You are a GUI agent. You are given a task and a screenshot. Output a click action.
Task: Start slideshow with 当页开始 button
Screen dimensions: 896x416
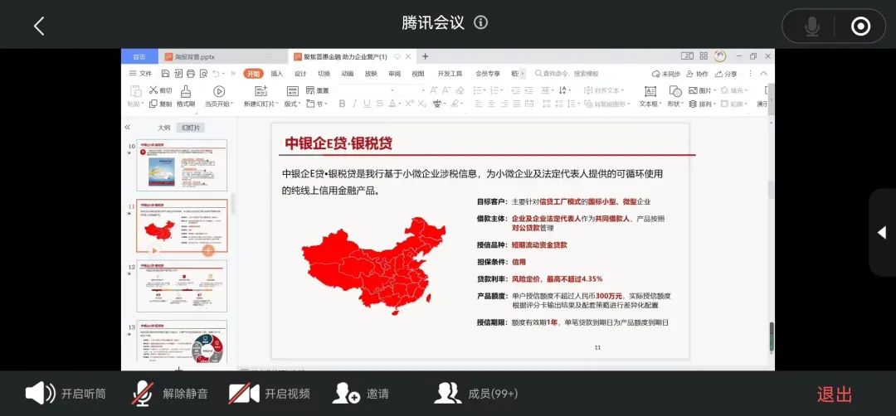tap(219, 96)
